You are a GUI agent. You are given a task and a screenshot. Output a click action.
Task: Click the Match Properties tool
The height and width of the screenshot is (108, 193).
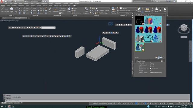pos(113,10)
